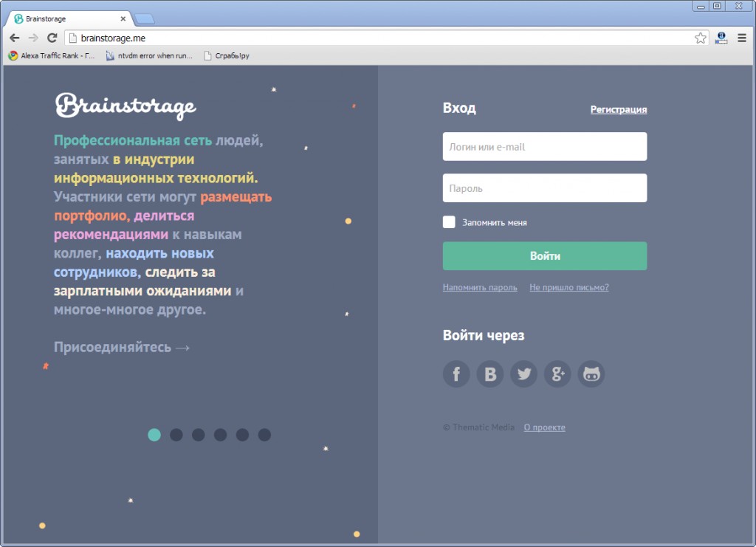This screenshot has height=547, width=756.
Task: Select the fourth carousel slide dot
Action: [220, 435]
